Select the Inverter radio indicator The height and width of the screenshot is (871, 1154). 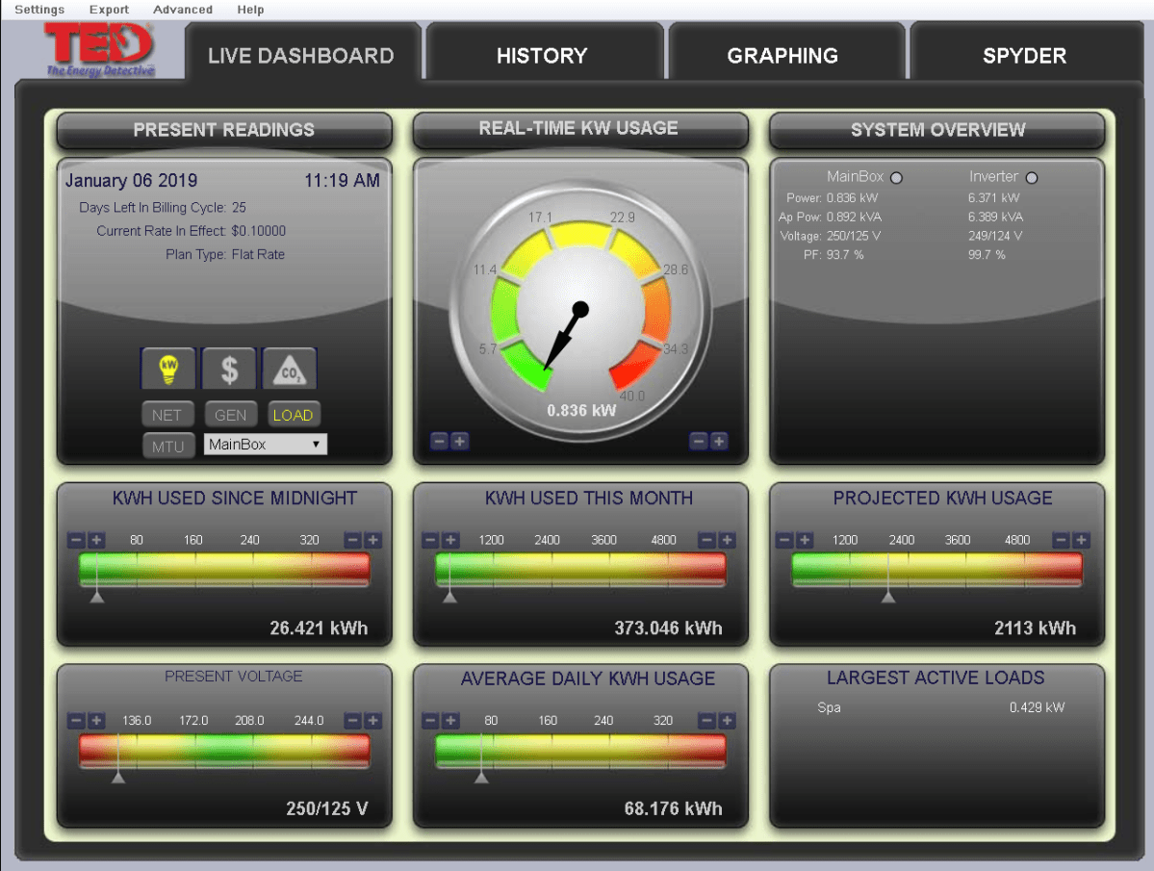click(x=1032, y=178)
